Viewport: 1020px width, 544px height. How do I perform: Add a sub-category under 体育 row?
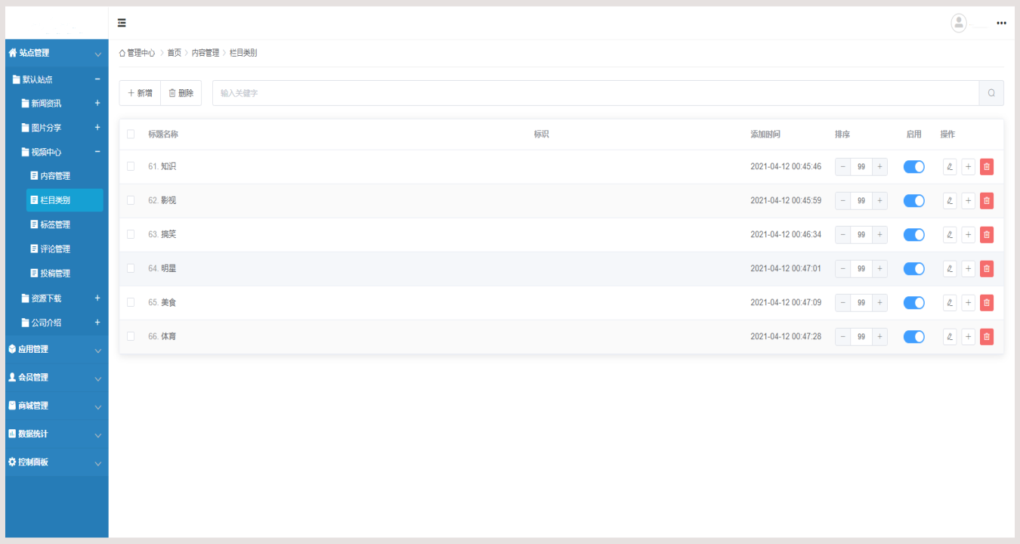(968, 337)
